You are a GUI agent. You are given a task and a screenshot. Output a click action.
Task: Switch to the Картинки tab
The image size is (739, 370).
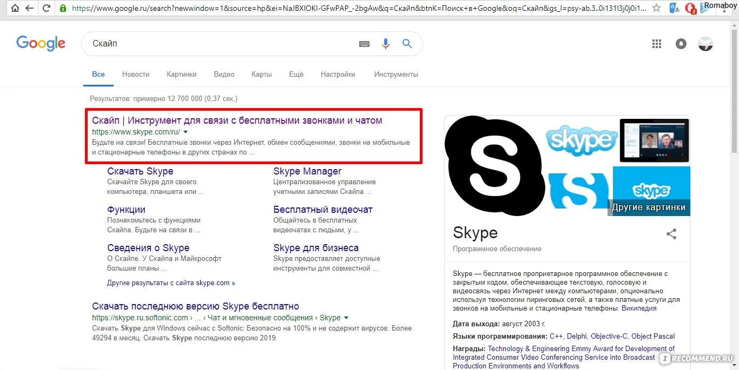pyautogui.click(x=182, y=75)
